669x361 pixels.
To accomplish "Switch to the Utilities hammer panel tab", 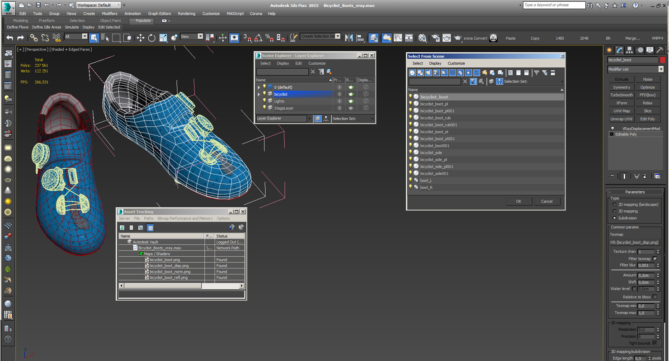I will pos(660,50).
